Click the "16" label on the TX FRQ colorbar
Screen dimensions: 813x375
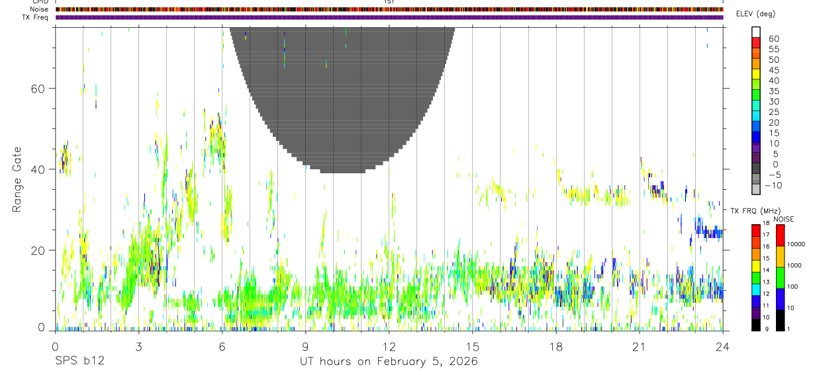(x=765, y=247)
